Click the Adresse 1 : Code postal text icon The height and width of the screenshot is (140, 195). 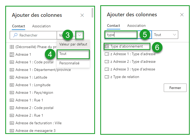[12, 62]
